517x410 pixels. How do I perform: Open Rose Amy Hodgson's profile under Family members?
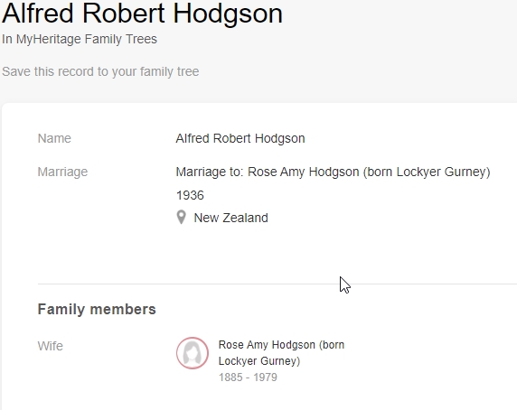click(281, 353)
